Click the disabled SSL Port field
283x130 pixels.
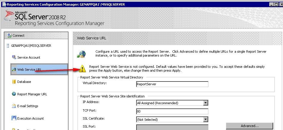[x=172, y=127]
